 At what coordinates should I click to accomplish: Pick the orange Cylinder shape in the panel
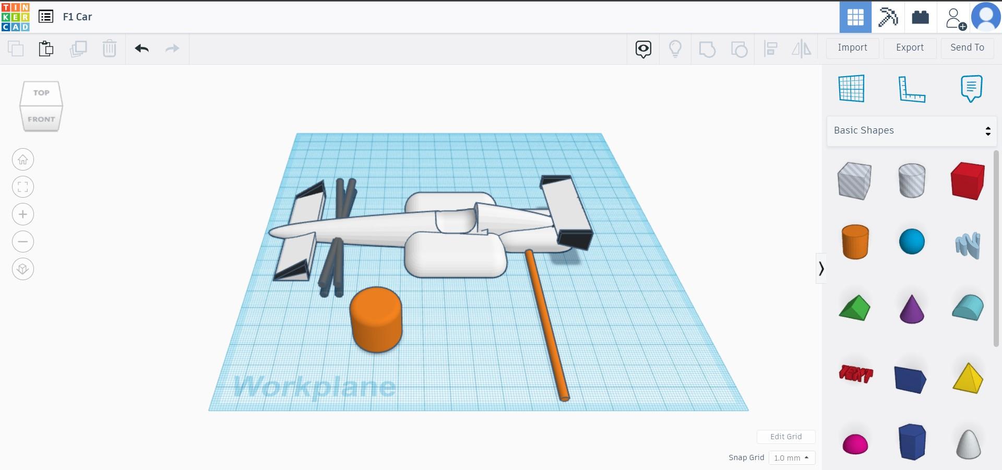855,242
